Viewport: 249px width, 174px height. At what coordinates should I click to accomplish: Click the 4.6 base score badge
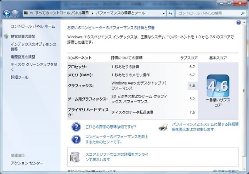pos(218,86)
